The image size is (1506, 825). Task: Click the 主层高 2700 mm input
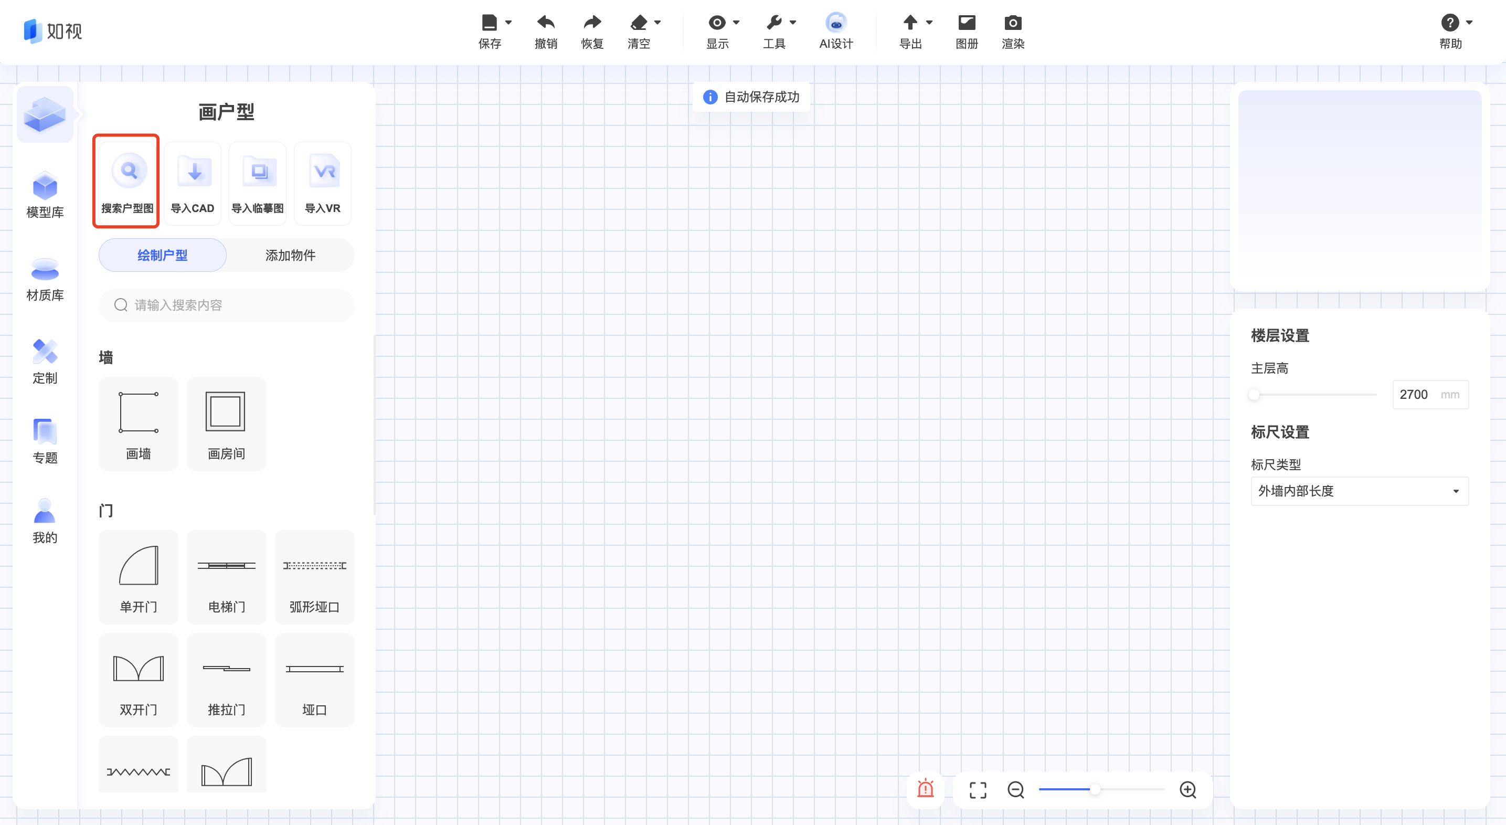tap(1430, 395)
